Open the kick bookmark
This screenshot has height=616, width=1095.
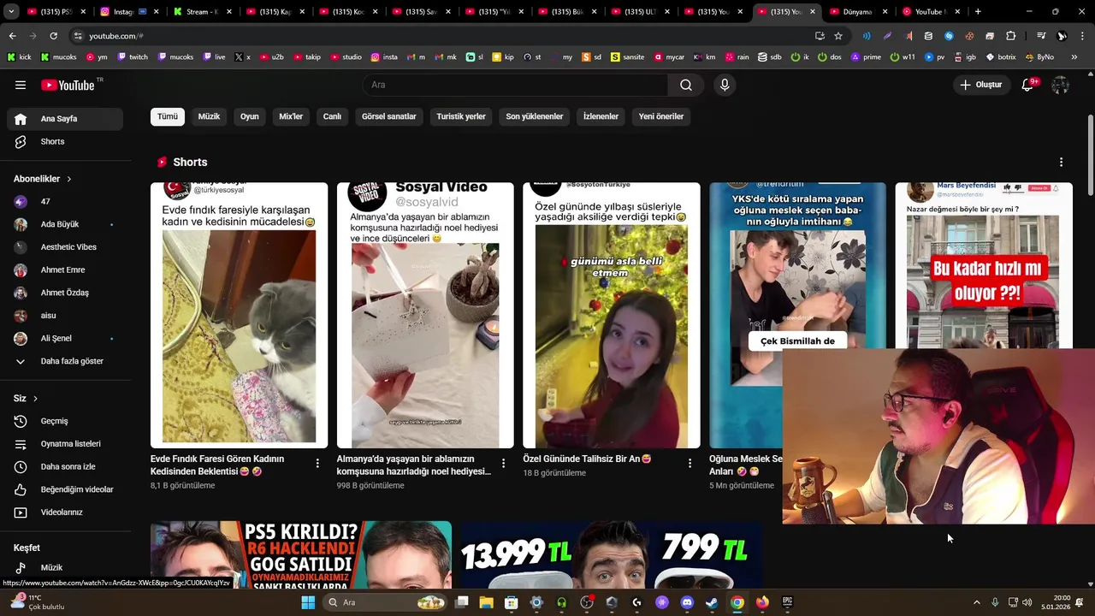tap(19, 57)
